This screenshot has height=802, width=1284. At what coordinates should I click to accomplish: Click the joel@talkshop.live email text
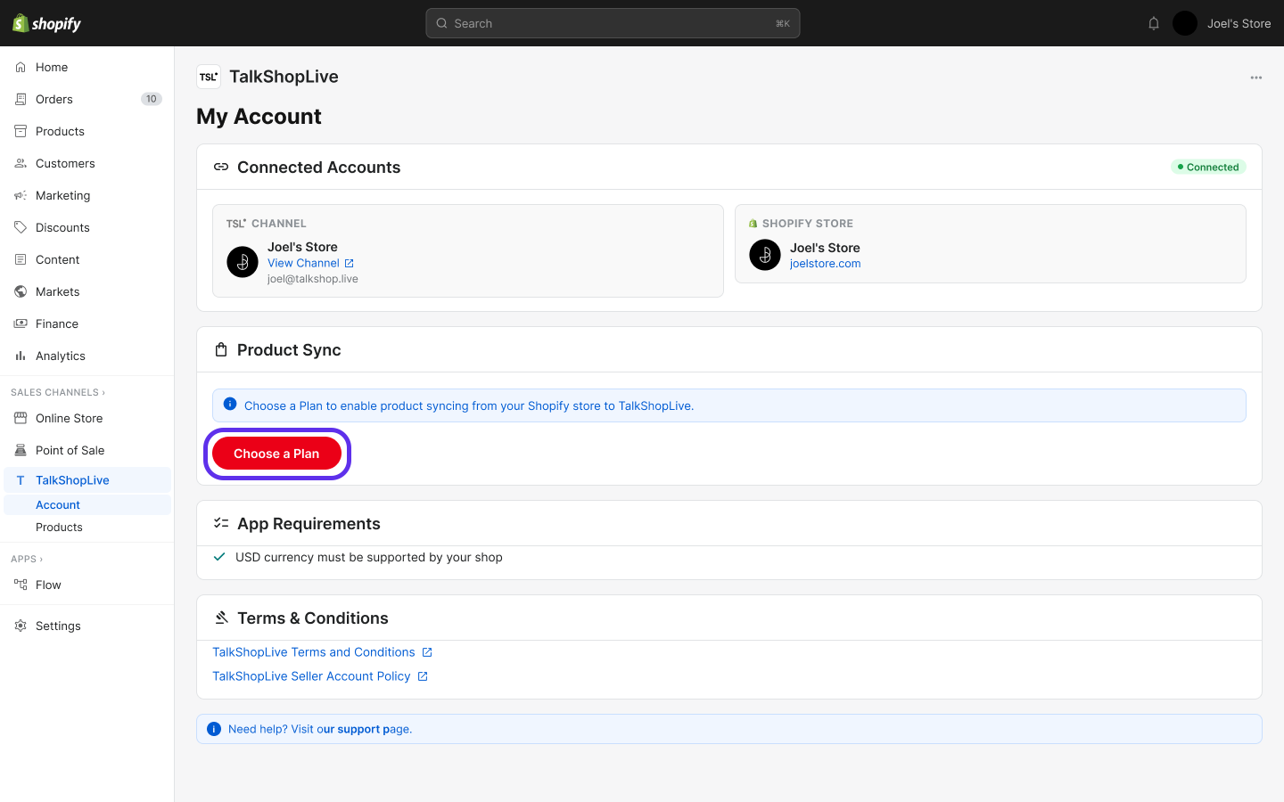coord(313,279)
